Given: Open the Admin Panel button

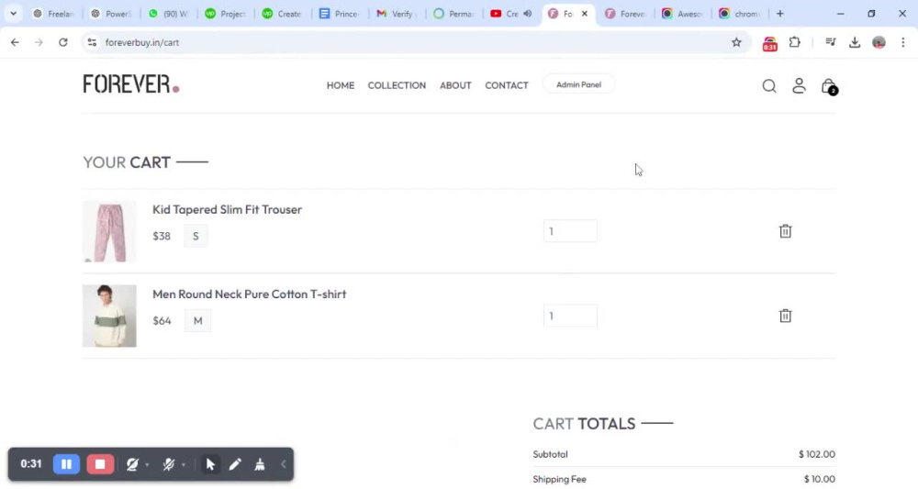Looking at the screenshot, I should click(x=578, y=84).
